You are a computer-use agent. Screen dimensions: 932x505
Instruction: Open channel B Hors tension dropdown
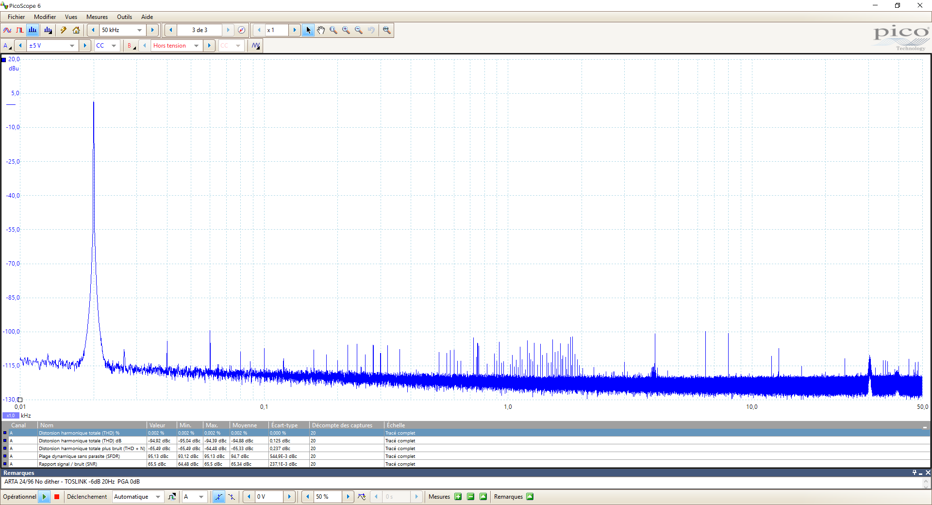[197, 46]
